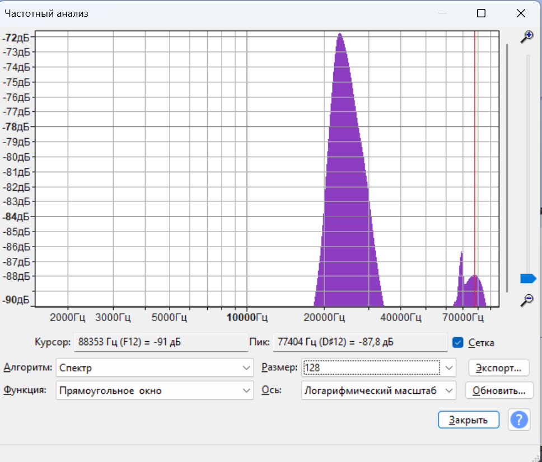This screenshot has height=462, width=542.
Task: Open the Алгоритм dropdown showing Спектр
Action: (155, 367)
